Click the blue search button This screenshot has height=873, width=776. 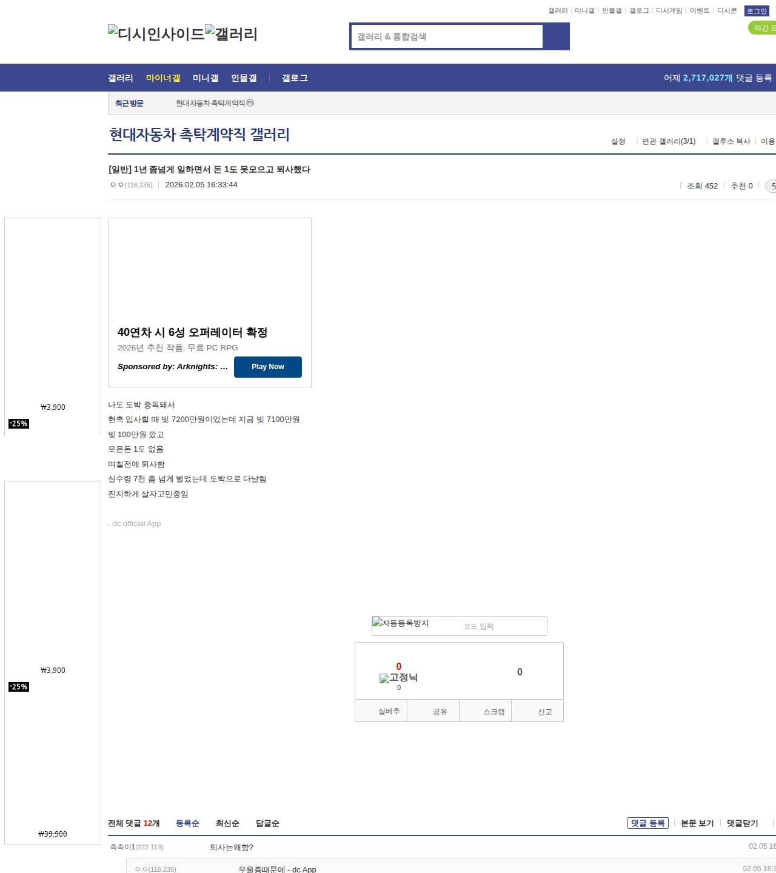(x=556, y=36)
